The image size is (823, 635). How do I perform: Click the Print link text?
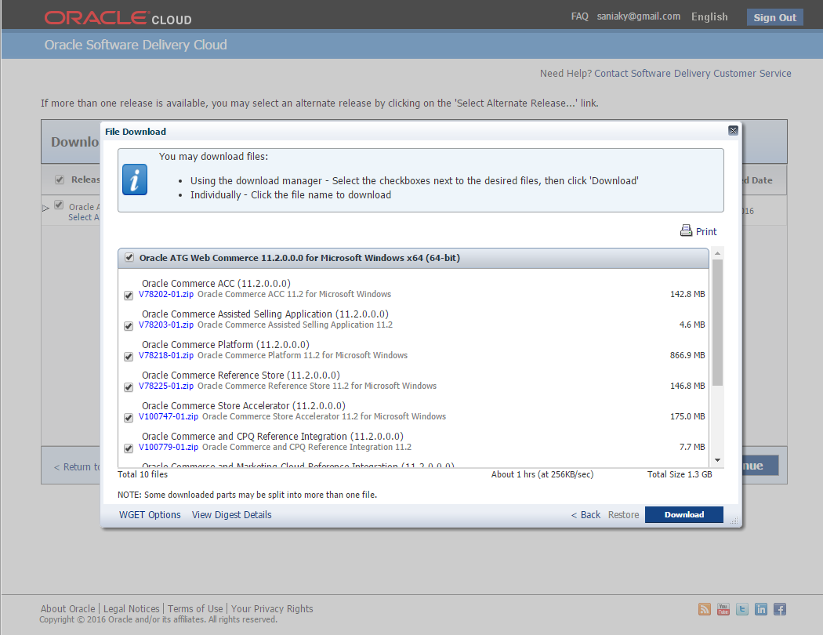tap(706, 231)
